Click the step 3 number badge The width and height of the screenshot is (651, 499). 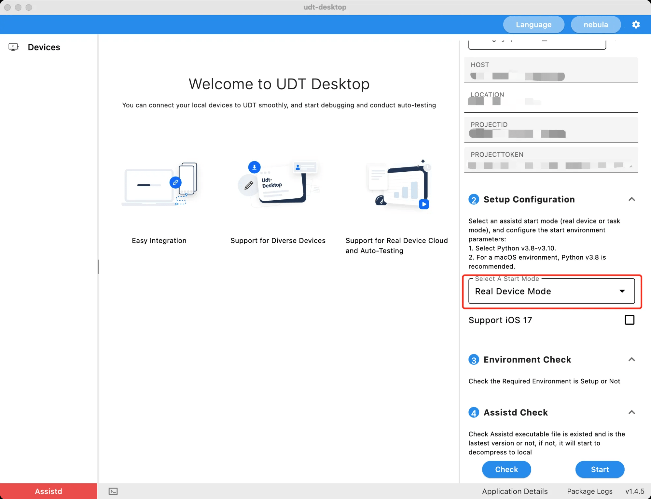474,360
